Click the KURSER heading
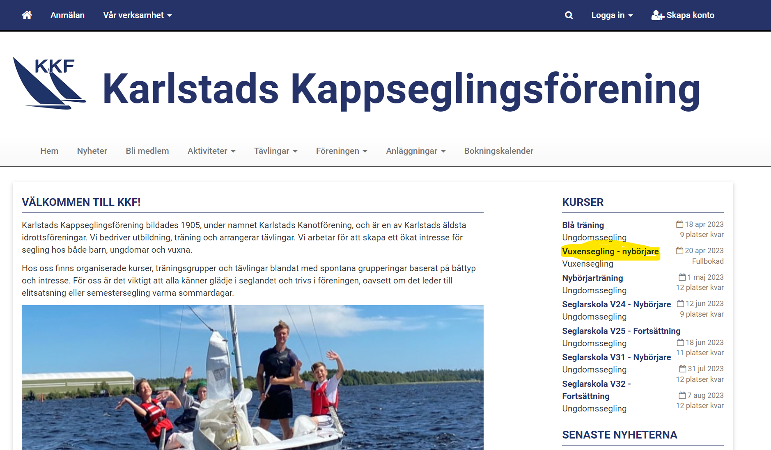The width and height of the screenshot is (771, 450). coord(583,202)
